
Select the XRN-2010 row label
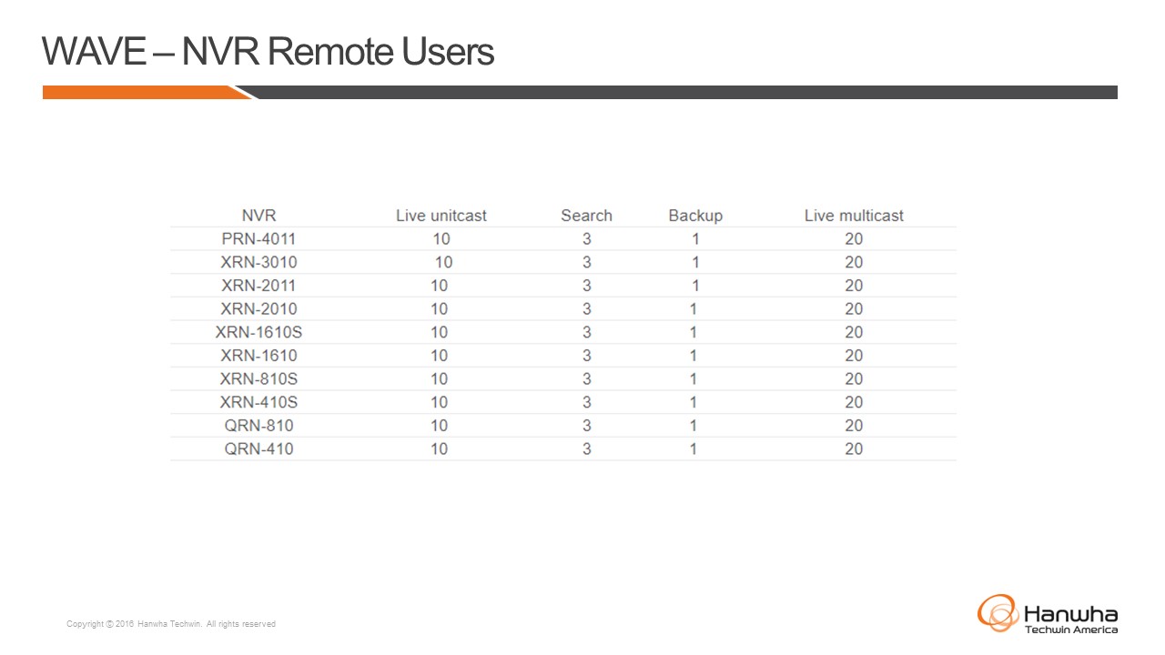pyautogui.click(x=258, y=308)
